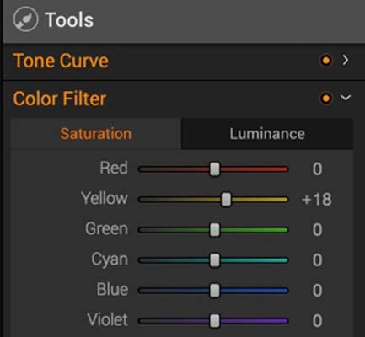
Task: Click the Violet saturation slider handle
Action: pos(215,321)
